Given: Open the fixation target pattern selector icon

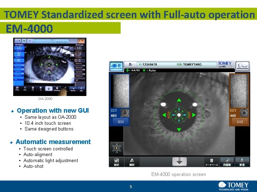Looking at the screenshot, I should coord(116,148).
